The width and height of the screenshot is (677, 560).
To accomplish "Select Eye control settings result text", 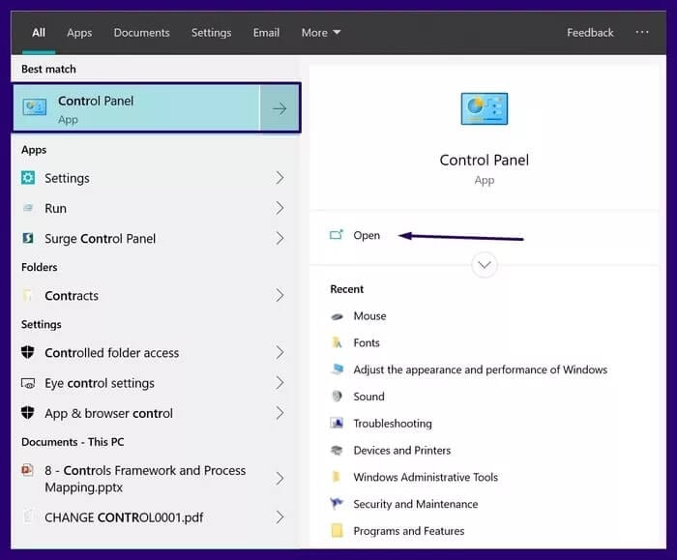I will pyautogui.click(x=100, y=383).
